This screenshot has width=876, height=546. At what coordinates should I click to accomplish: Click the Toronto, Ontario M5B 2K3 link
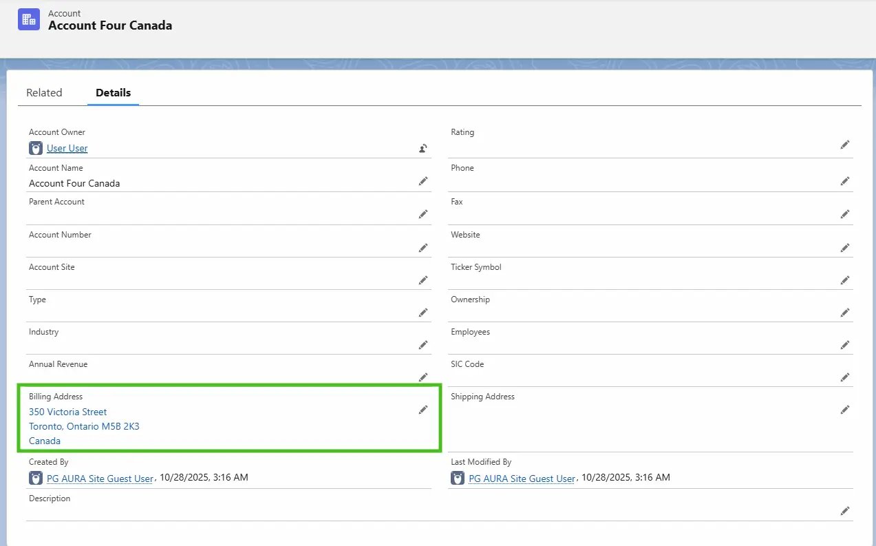coord(84,426)
